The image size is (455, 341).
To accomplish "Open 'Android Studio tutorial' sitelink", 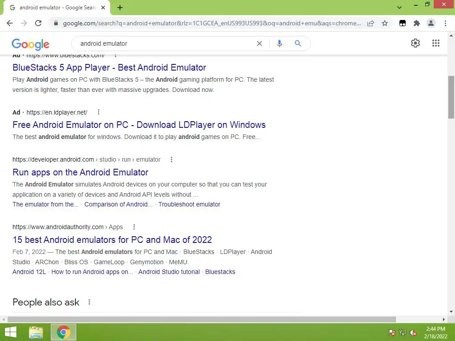I will [169, 272].
